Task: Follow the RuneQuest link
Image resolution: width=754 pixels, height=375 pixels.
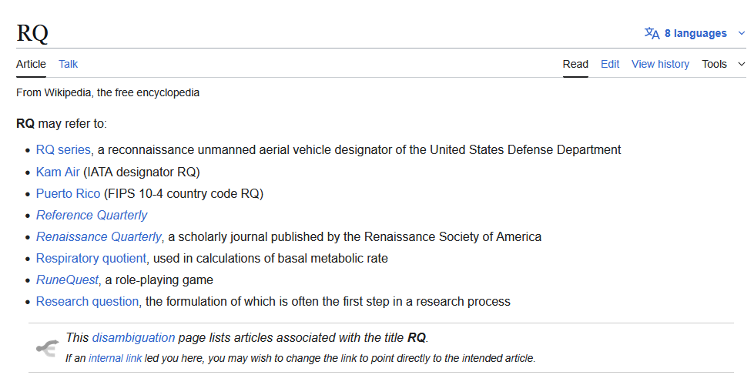Action: pos(67,280)
